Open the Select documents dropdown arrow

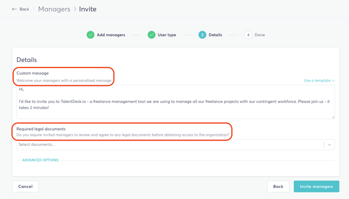[329, 145]
